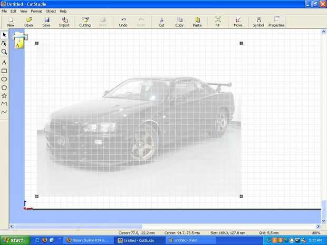Pick the polygon drawing tool
The height and width of the screenshot is (245, 327).
(4, 87)
